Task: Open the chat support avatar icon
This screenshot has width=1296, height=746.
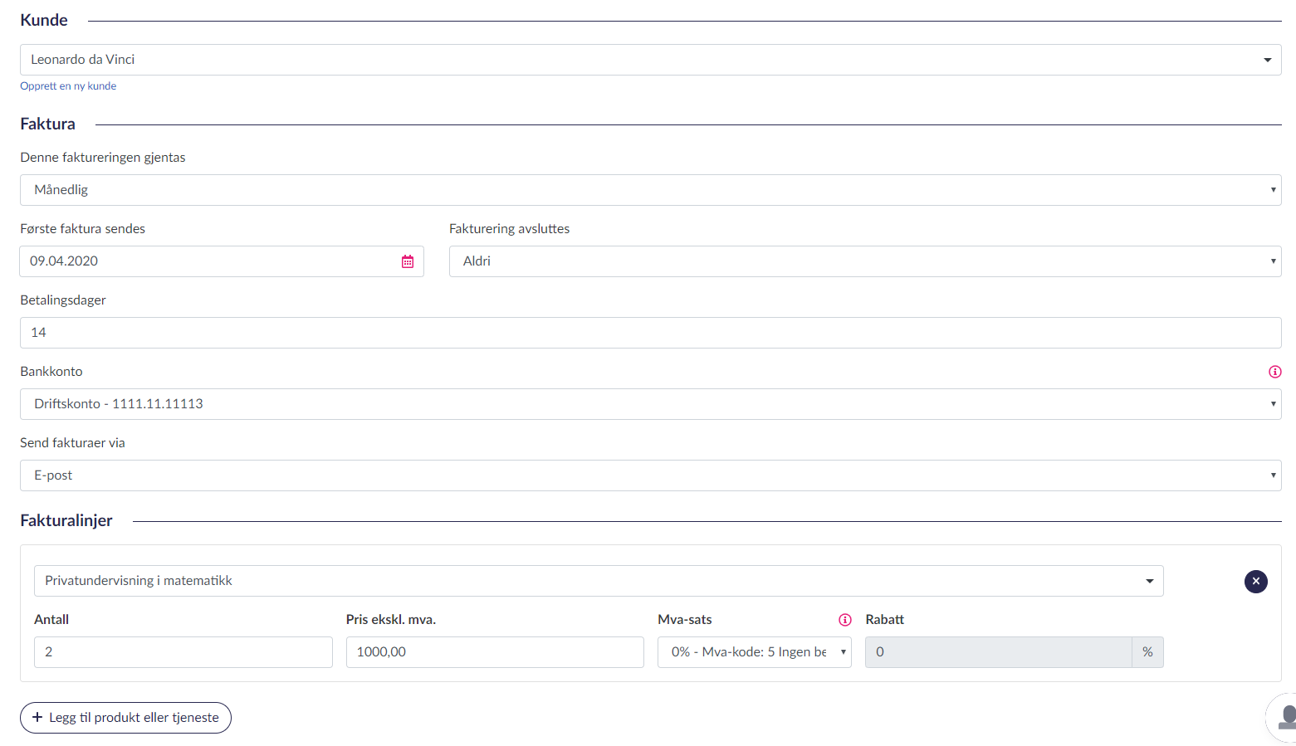Action: tap(1285, 717)
